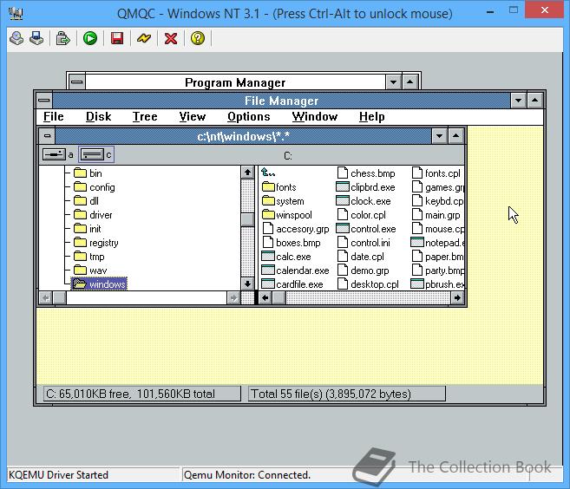The image size is (570, 489).
Task: Select control.ini file
Action: pyautogui.click(x=364, y=243)
